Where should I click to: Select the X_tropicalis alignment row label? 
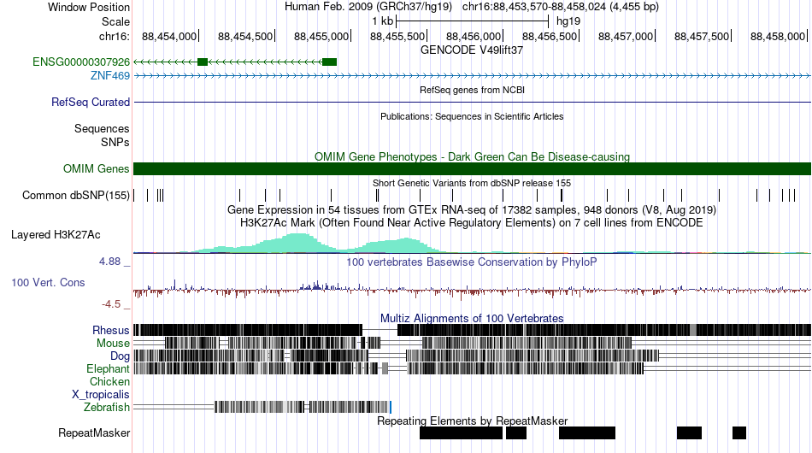click(x=101, y=395)
